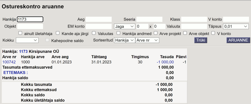Toggle the Valuutas checkbox
The width and height of the screenshot is (251, 104).
click(x=94, y=33)
